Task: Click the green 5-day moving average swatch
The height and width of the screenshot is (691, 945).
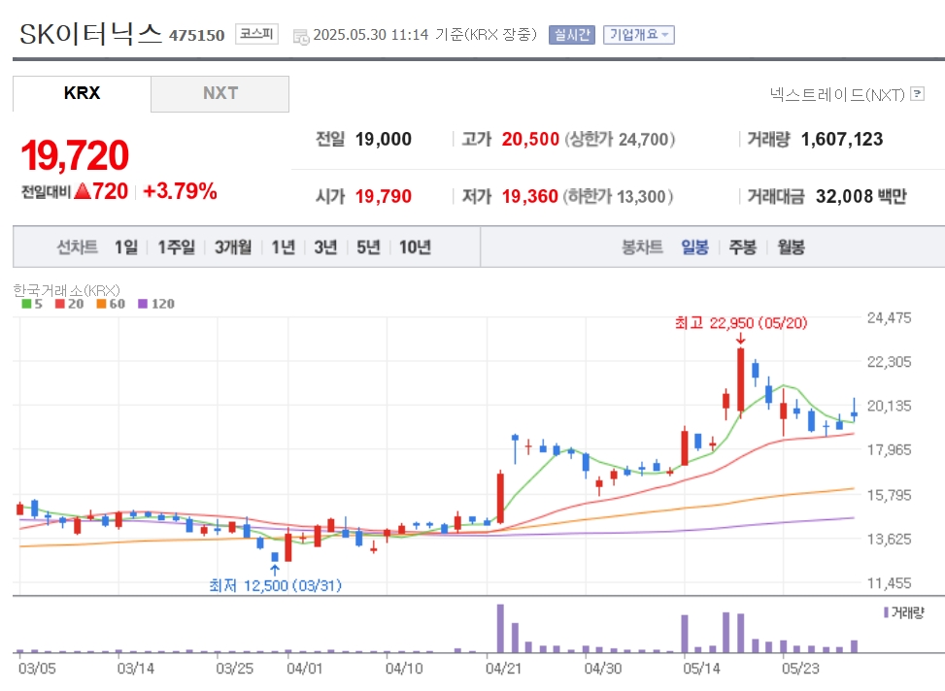Action: 26,304
